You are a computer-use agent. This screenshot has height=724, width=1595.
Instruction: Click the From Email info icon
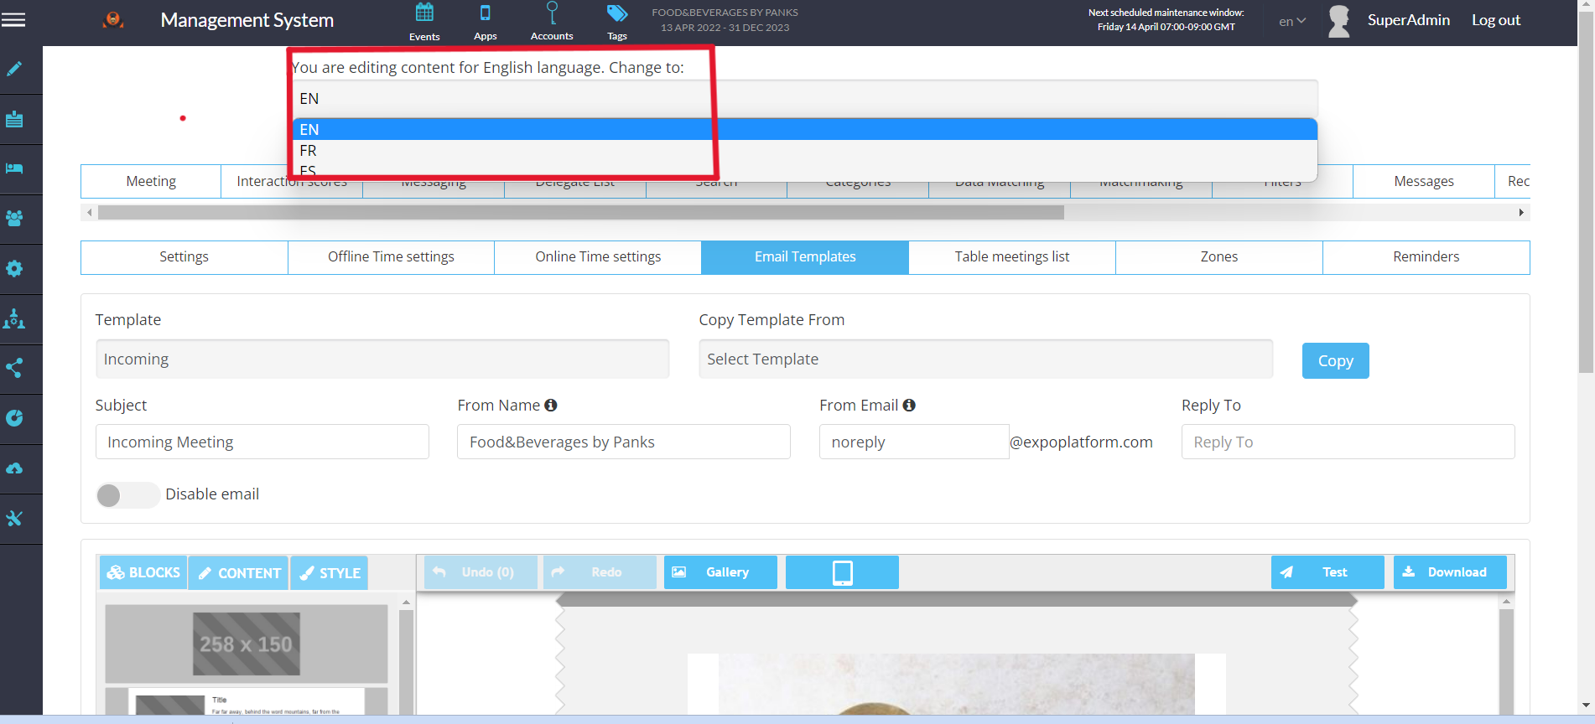point(909,405)
